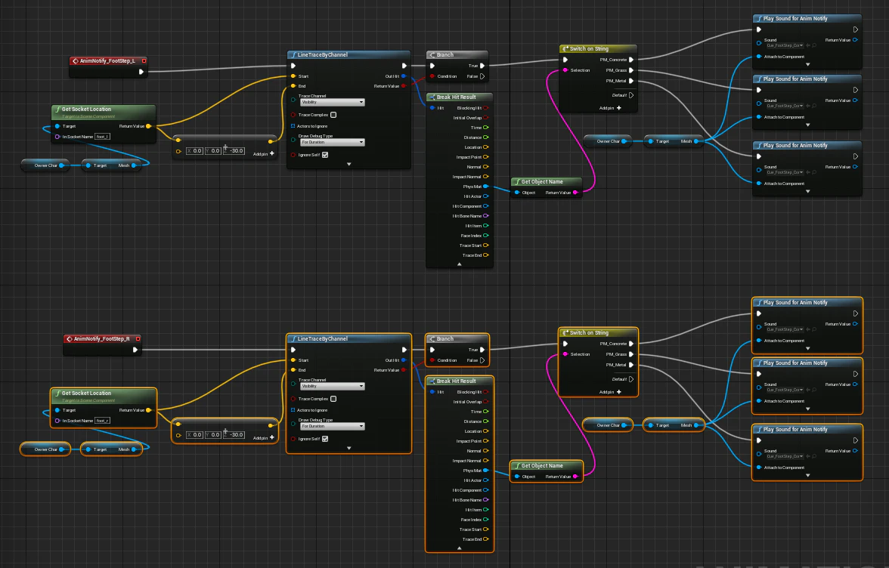
Task: Collapse the Break Hit Result node in FootStep_R graph
Action: [460, 548]
